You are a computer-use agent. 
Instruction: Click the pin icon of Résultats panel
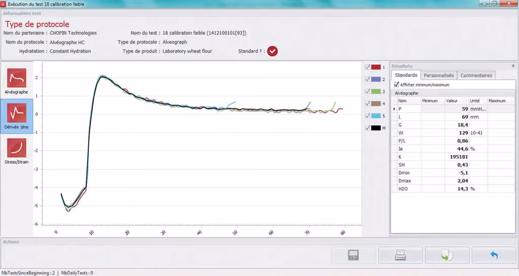(x=513, y=66)
